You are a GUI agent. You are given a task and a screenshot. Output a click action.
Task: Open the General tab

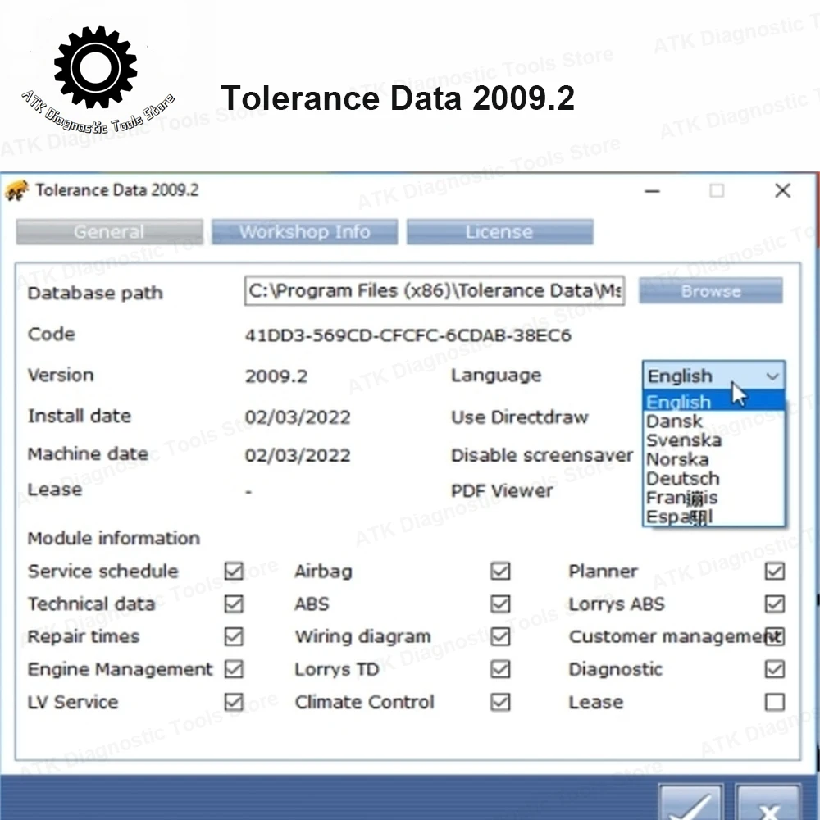click(109, 232)
